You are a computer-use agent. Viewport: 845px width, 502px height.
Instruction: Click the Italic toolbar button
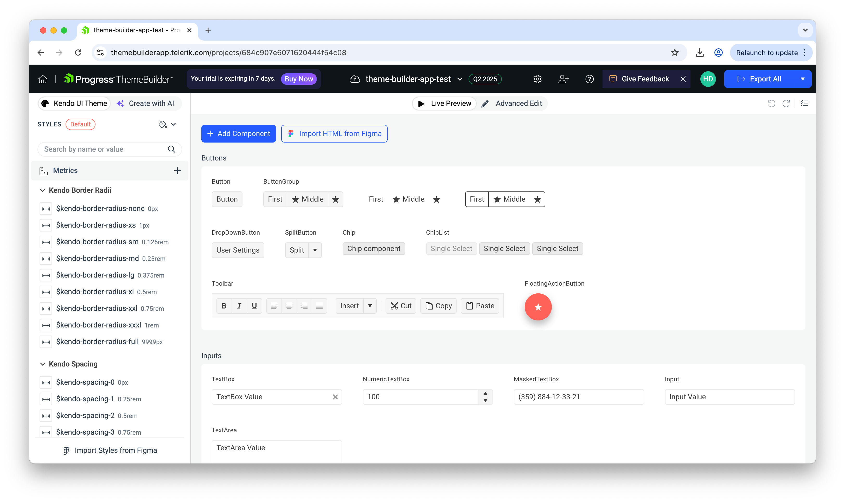pyautogui.click(x=239, y=306)
